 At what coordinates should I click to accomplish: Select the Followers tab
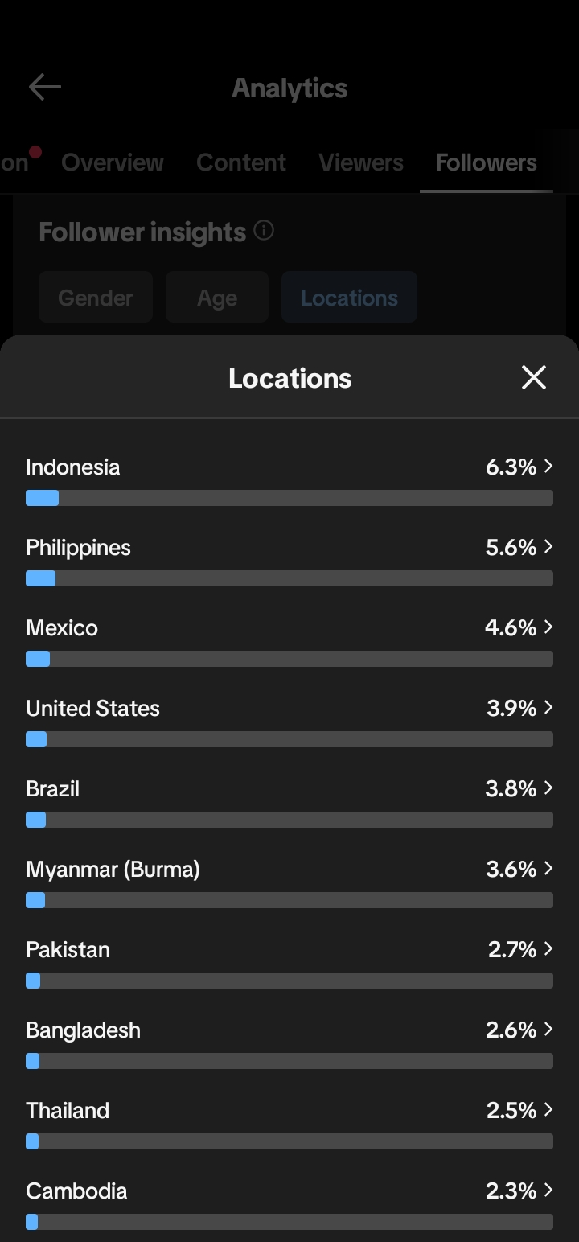(487, 162)
